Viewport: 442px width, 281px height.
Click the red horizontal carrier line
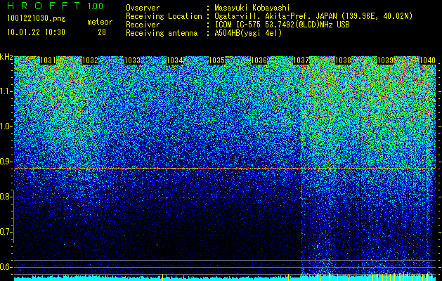pos(225,169)
